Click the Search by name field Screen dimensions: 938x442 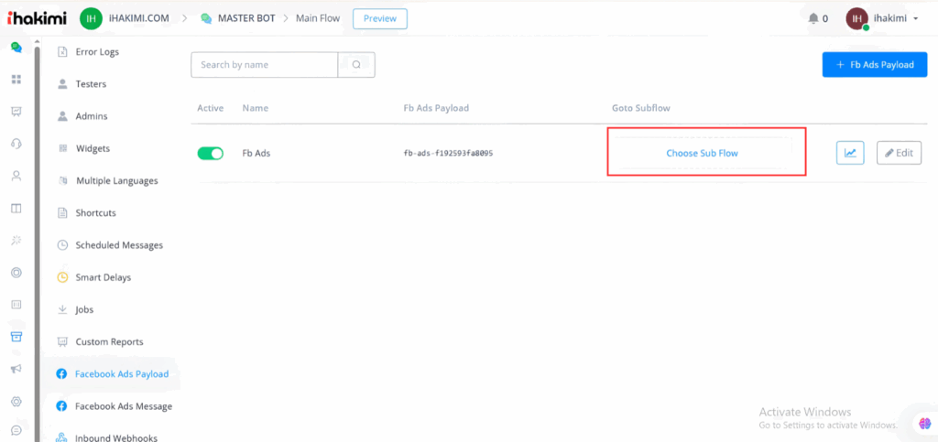point(265,65)
